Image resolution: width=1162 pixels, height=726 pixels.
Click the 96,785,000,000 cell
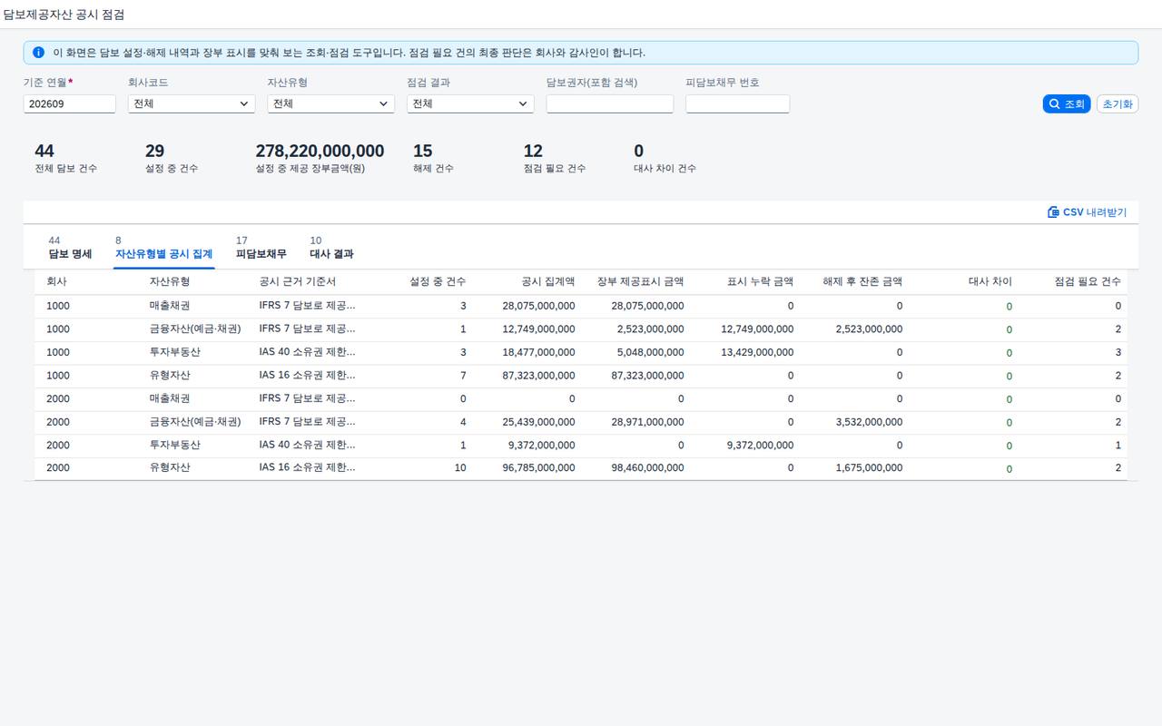tap(539, 468)
